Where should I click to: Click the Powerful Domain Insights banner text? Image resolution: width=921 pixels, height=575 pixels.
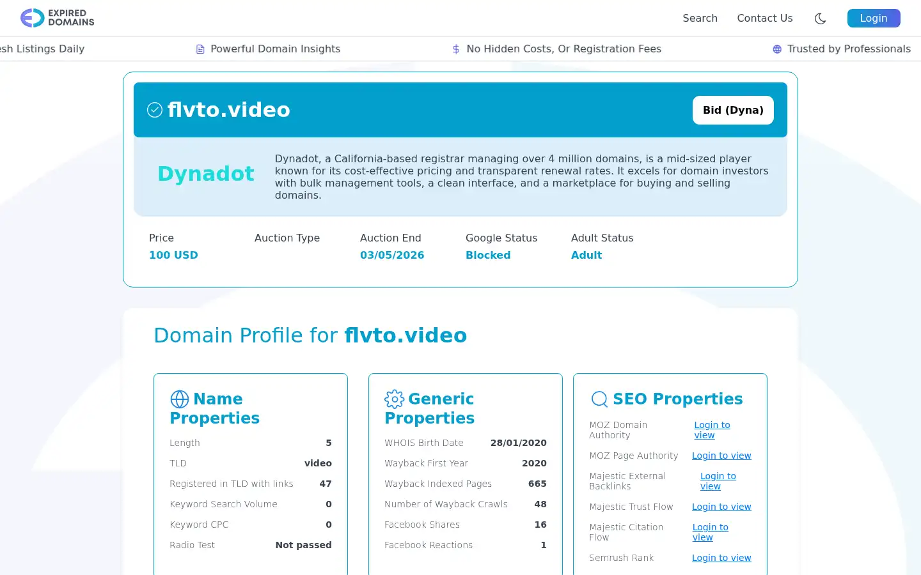click(x=275, y=49)
